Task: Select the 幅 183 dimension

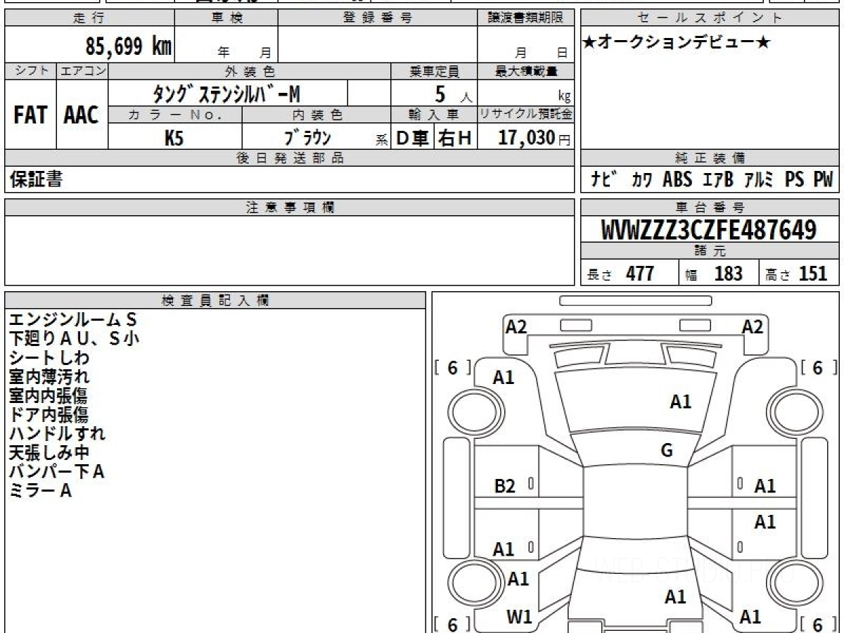Action: coord(714,274)
